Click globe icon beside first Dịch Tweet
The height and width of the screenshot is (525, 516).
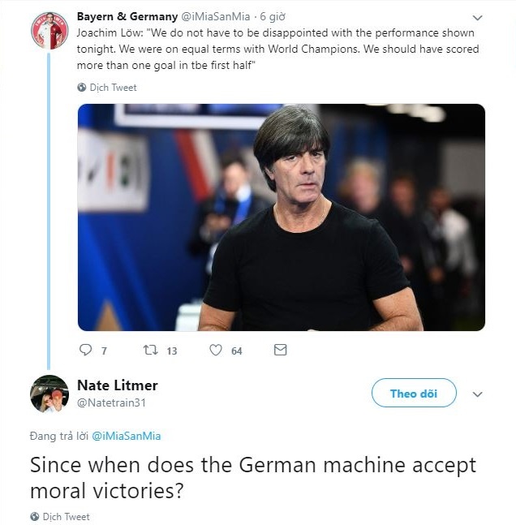point(82,87)
